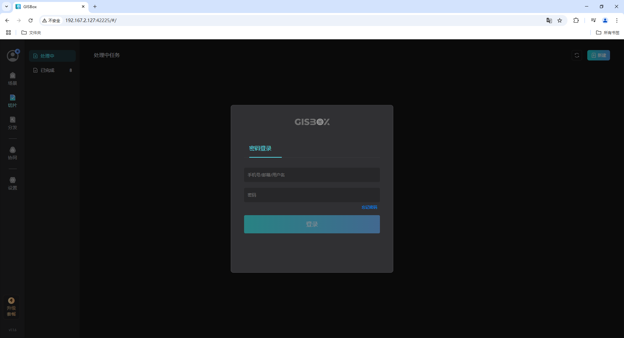Open the browser extensions puzzle icon

(x=576, y=20)
